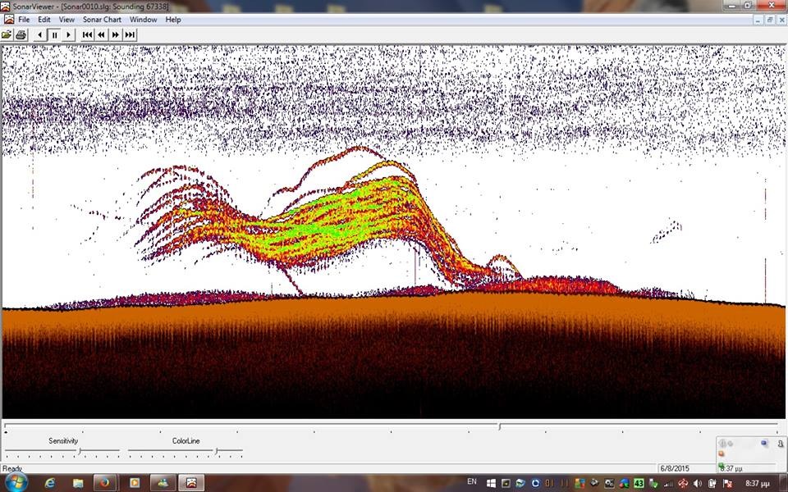Rewind the sonar log playback
The width and height of the screenshot is (788, 492).
coord(101,34)
